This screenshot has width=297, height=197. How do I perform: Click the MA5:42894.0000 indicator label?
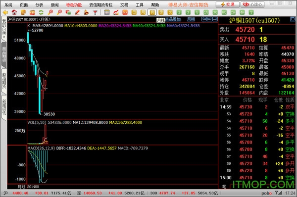[x=48, y=26]
